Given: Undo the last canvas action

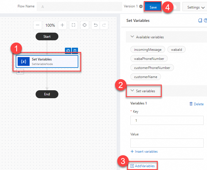Looking at the screenshot, I should click(96, 25).
